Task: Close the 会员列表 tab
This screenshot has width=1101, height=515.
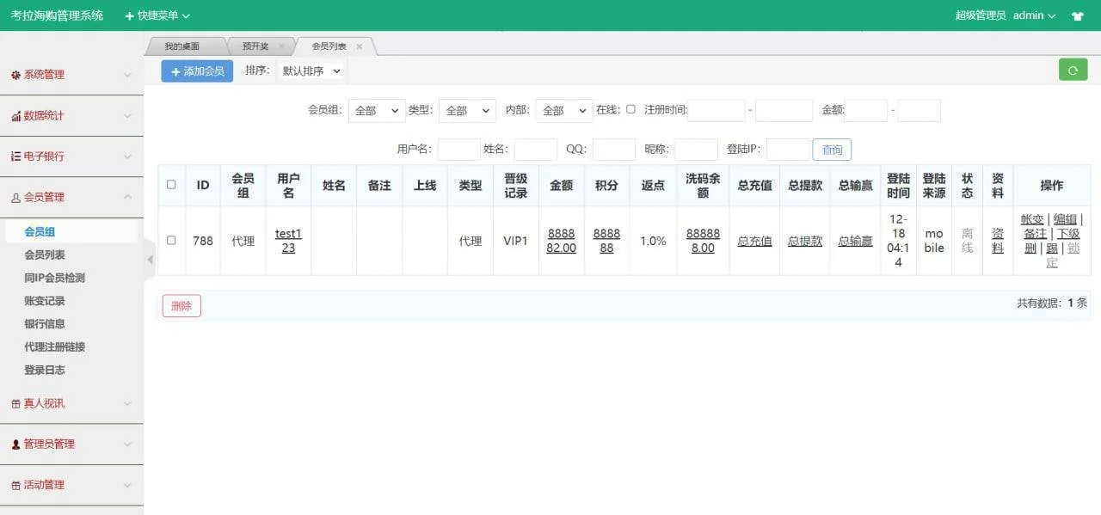Action: click(360, 46)
